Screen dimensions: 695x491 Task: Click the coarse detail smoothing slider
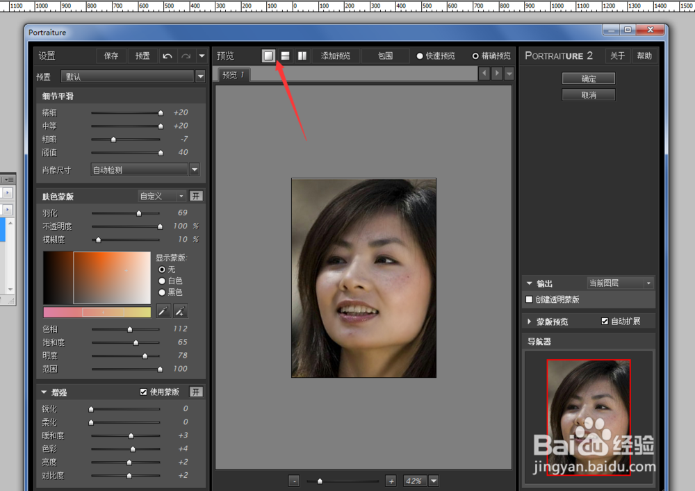pyautogui.click(x=126, y=140)
